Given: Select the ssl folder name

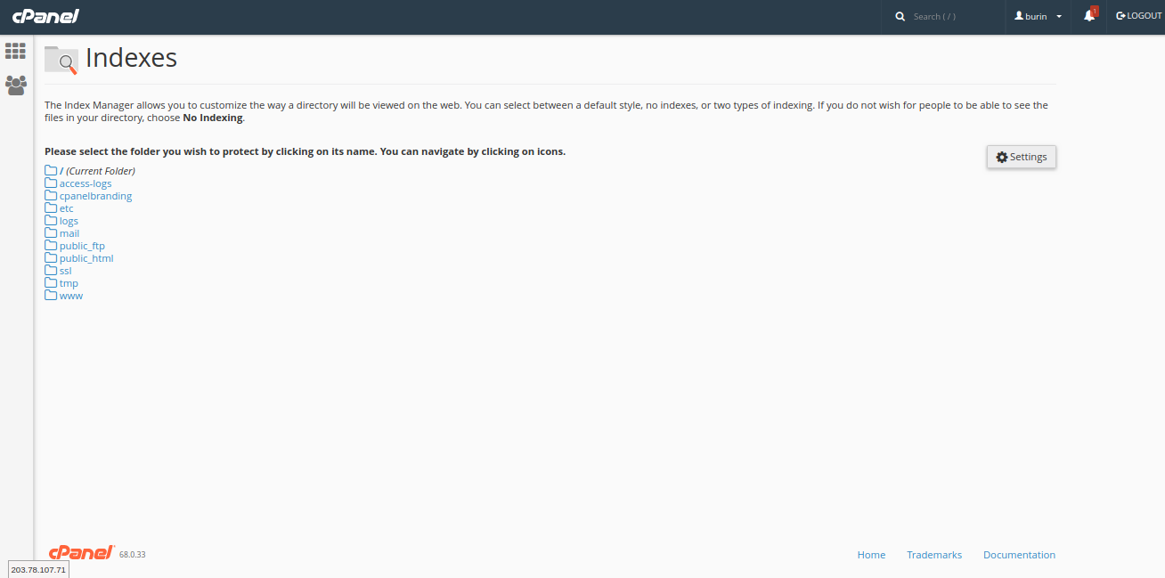Looking at the screenshot, I should point(65,271).
